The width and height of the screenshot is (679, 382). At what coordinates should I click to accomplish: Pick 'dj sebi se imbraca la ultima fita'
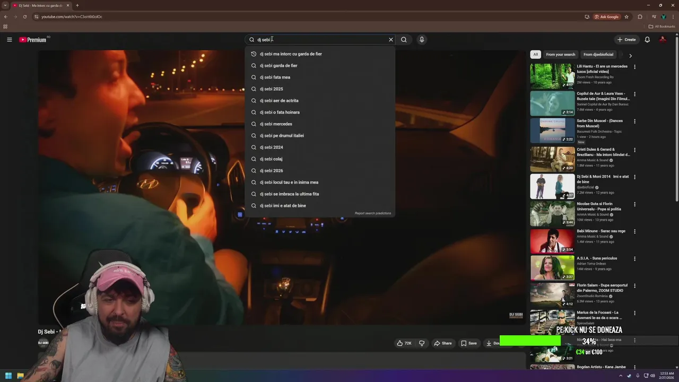320,194
